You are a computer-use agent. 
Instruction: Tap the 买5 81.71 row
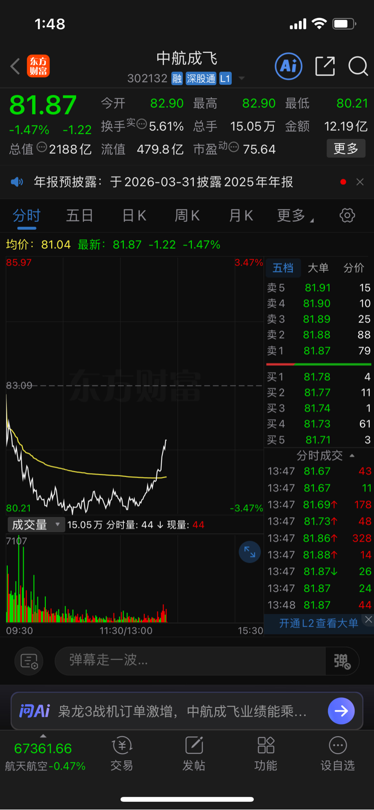[x=318, y=440]
